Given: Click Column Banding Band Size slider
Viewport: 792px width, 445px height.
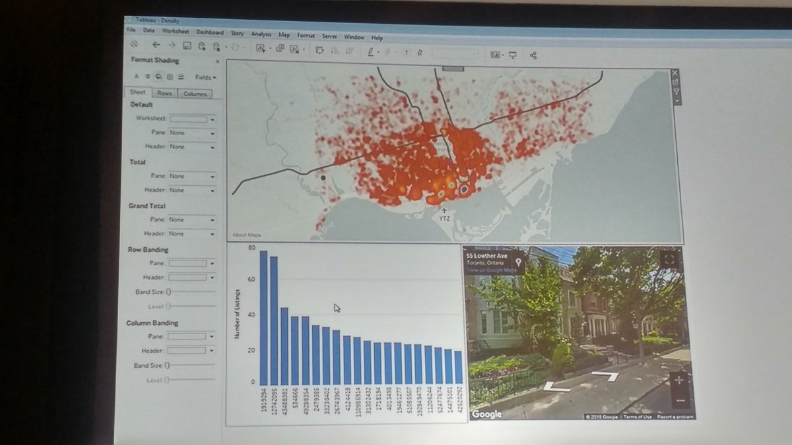Looking at the screenshot, I should (x=191, y=365).
